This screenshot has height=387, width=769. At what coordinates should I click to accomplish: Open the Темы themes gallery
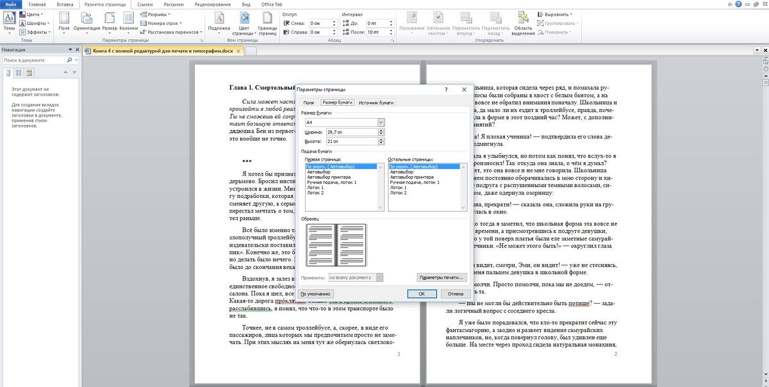(9, 22)
